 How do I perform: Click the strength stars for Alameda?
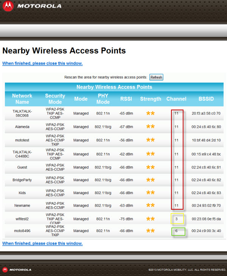click(x=150, y=127)
